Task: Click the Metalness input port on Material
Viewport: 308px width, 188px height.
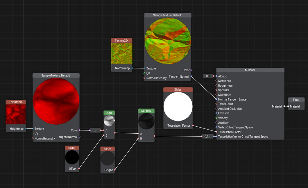Action: click(216, 81)
